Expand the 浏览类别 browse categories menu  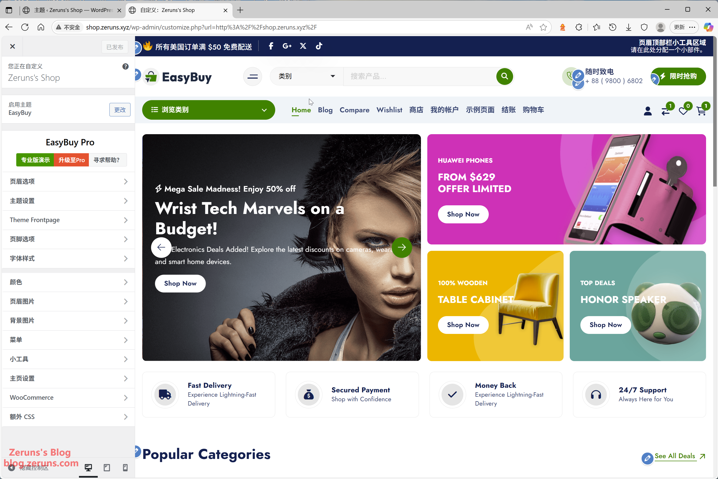tap(208, 110)
